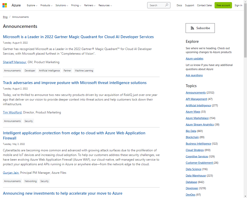Navigate to Blog breadcrumb link
The width and height of the screenshot is (247, 198).
[5, 17]
